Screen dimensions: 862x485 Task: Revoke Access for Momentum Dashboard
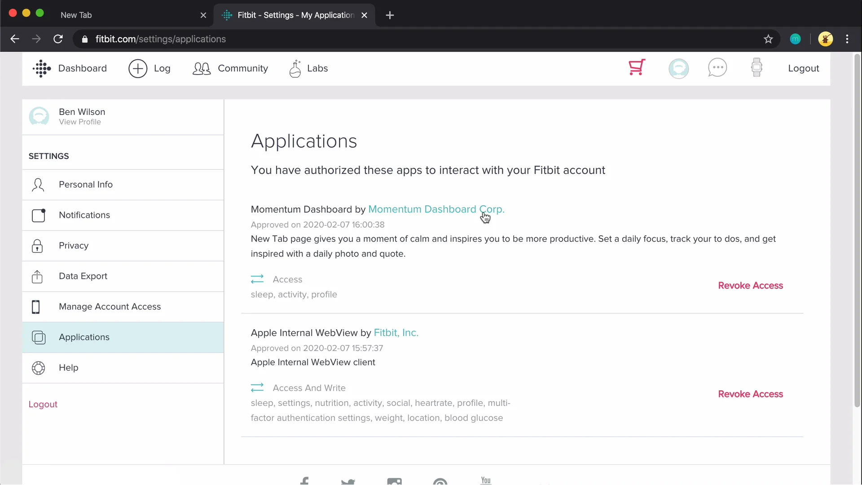pos(750,286)
